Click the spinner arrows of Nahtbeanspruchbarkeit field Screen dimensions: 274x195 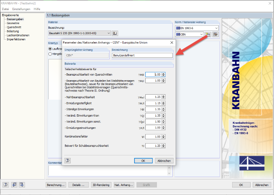pyautogui.click(x=163, y=97)
